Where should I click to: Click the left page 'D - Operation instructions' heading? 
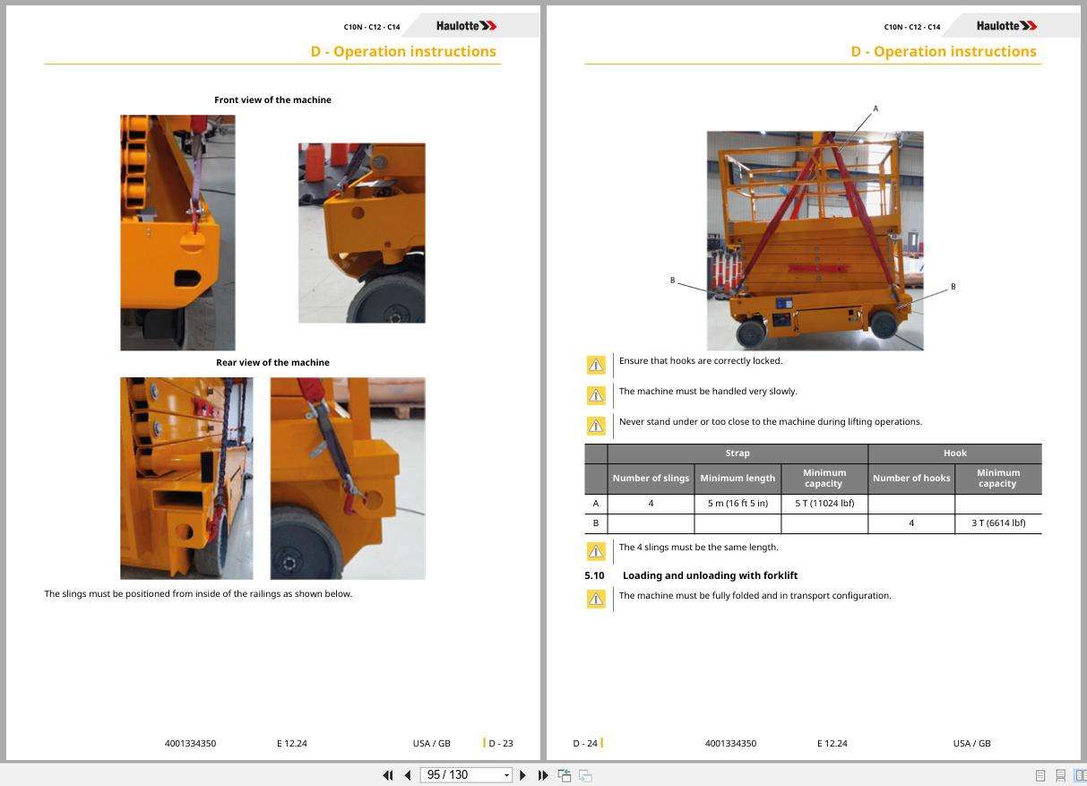(x=403, y=52)
